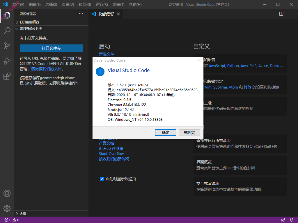Click the feedback icon in status bar

click(x=283, y=220)
